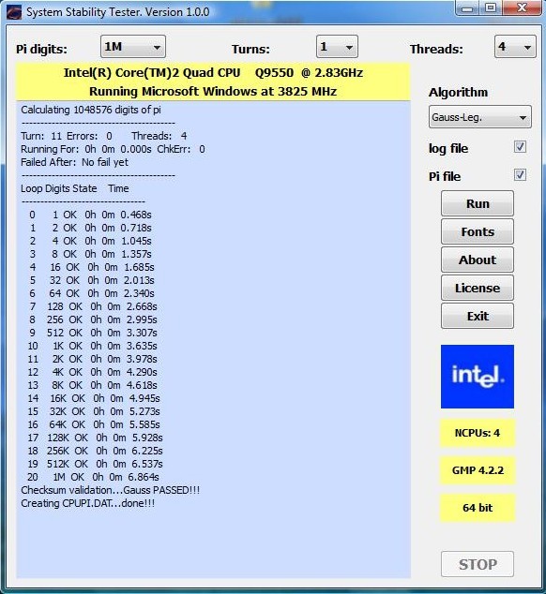Open the Pi digits dropdown showing 1M
546x594 pixels.
pyautogui.click(x=133, y=47)
